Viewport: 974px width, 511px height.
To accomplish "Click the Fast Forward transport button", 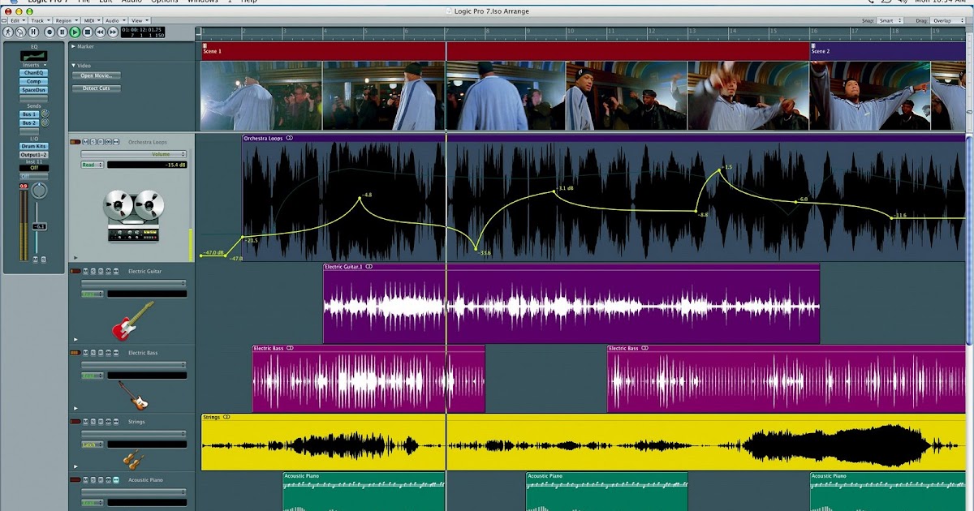I will pyautogui.click(x=113, y=32).
